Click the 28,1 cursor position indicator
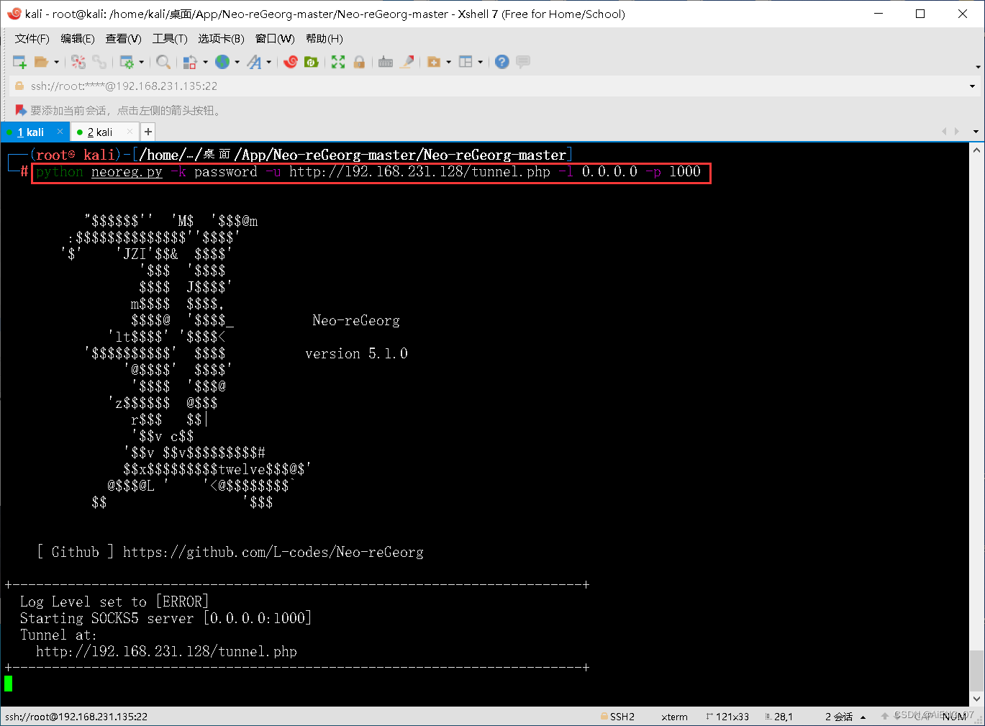This screenshot has width=985, height=726. (x=779, y=717)
